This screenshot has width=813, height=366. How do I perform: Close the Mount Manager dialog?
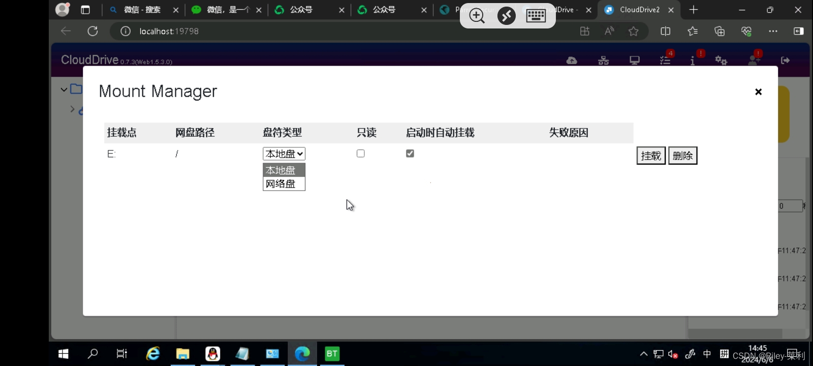(x=758, y=92)
